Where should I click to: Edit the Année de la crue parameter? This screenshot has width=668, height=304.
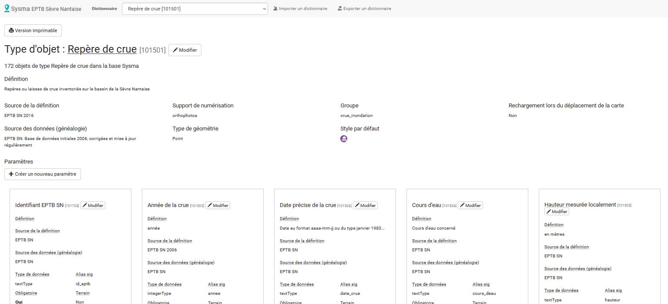[x=218, y=205]
